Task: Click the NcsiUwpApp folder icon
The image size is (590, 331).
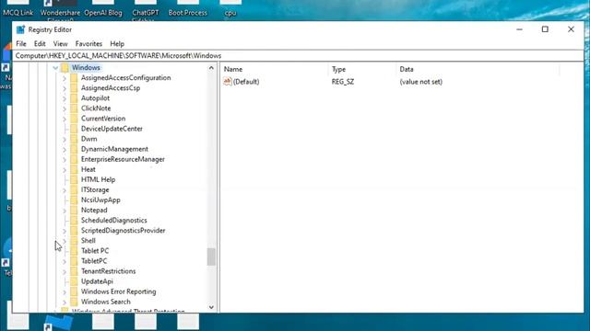Action: [74, 200]
